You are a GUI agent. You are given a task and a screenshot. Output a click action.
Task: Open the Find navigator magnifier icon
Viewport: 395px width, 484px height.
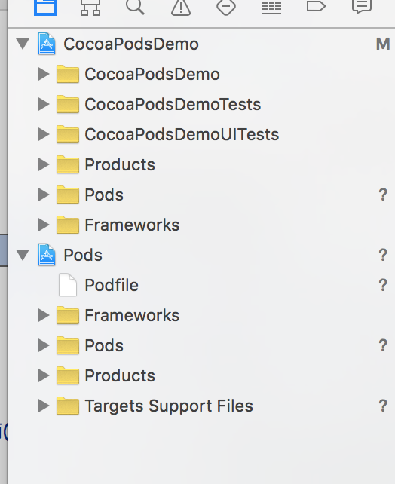[135, 7]
